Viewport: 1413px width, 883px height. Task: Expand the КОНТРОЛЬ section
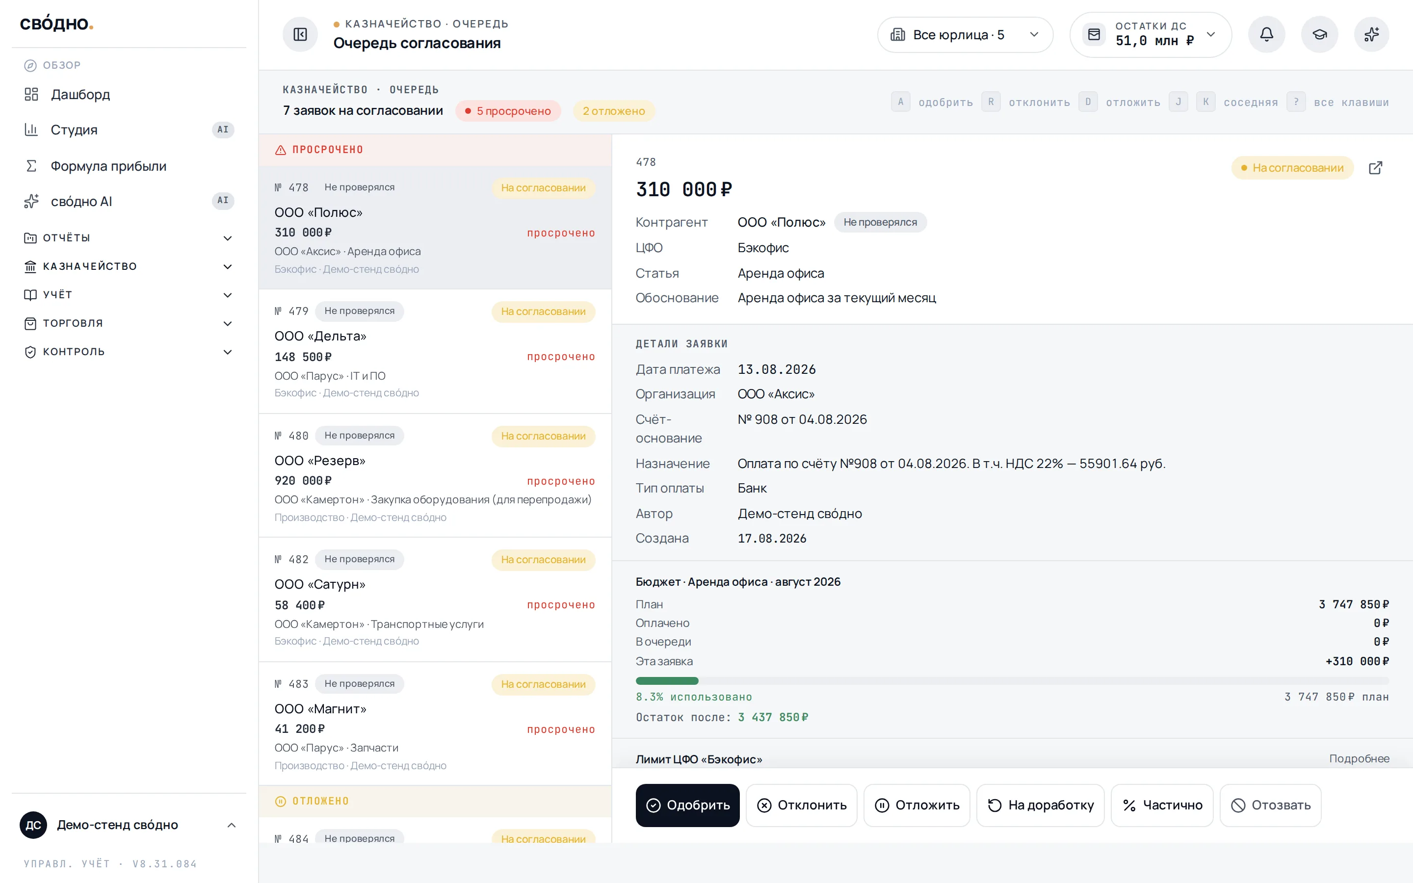pos(129,352)
